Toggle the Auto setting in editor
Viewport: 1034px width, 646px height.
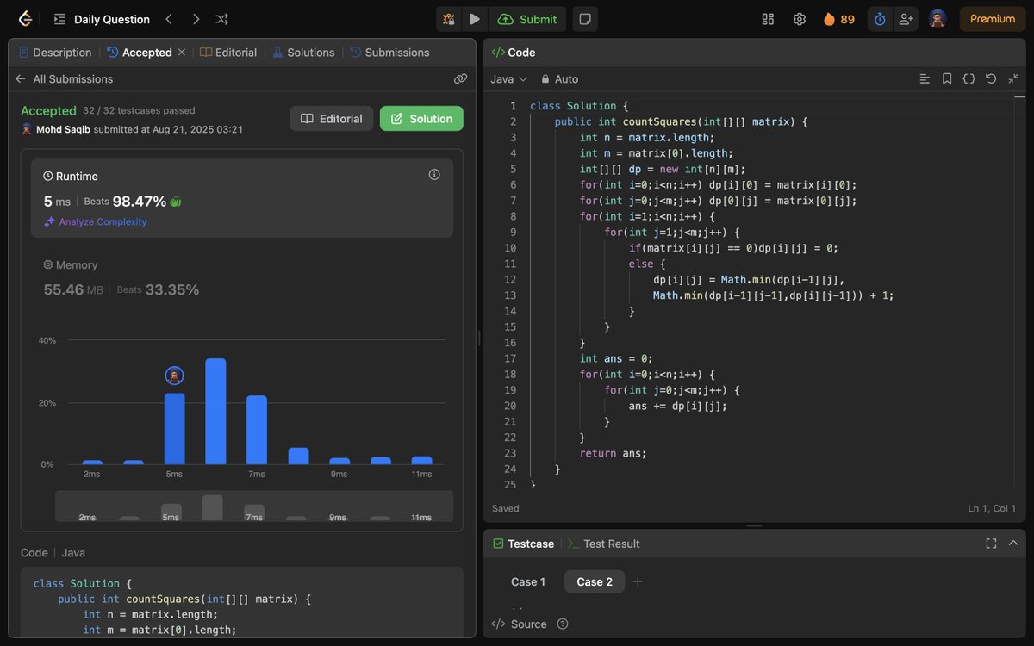560,78
